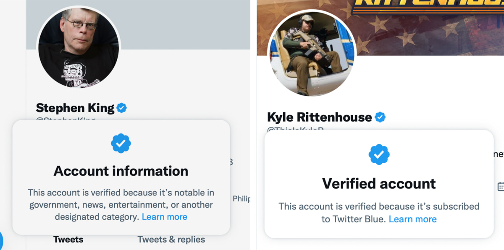Follow "Learn more" in Account information popup
Screen dimensions: 504x250
tap(165, 217)
